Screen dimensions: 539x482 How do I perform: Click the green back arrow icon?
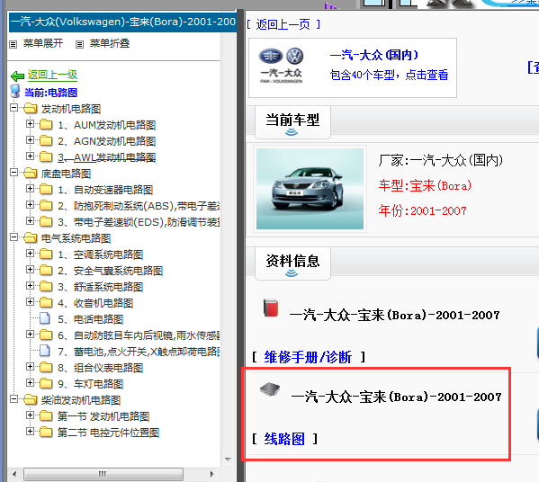pos(17,76)
